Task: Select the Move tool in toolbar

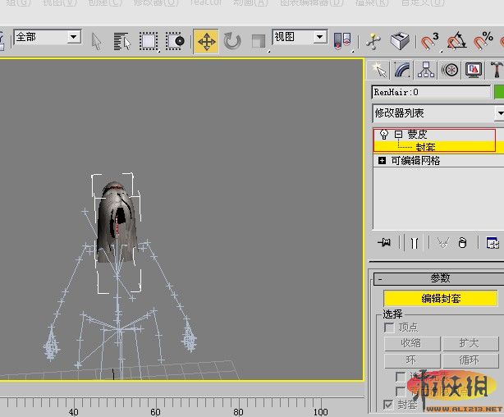Action: point(206,41)
